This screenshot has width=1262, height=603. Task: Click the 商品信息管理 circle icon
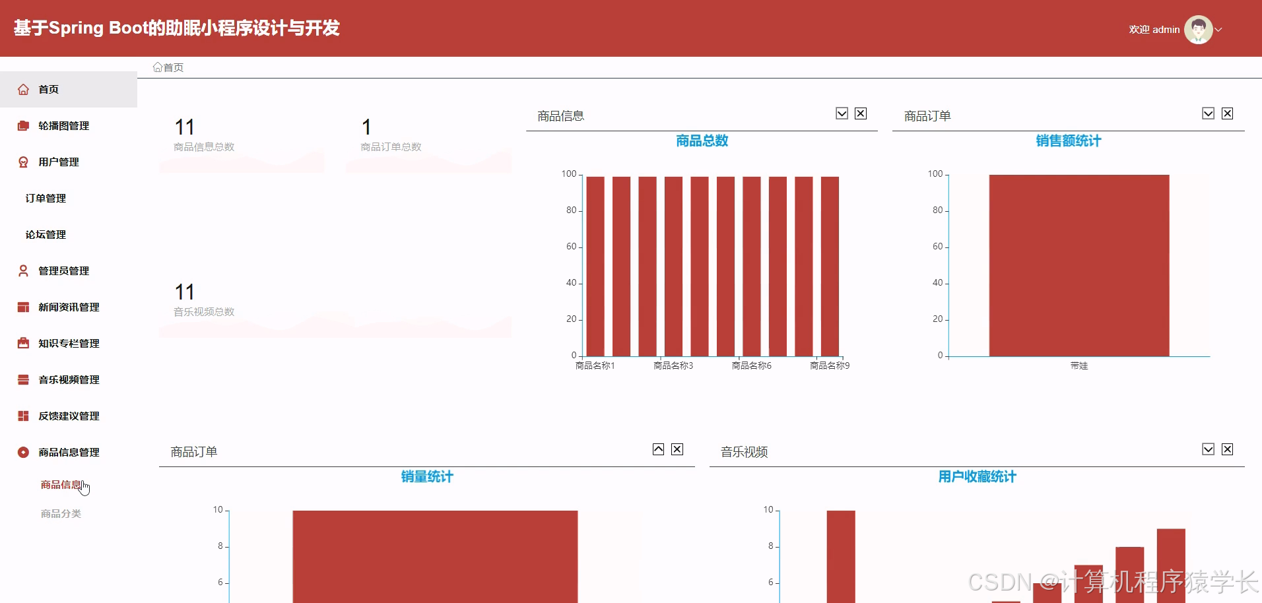(23, 452)
